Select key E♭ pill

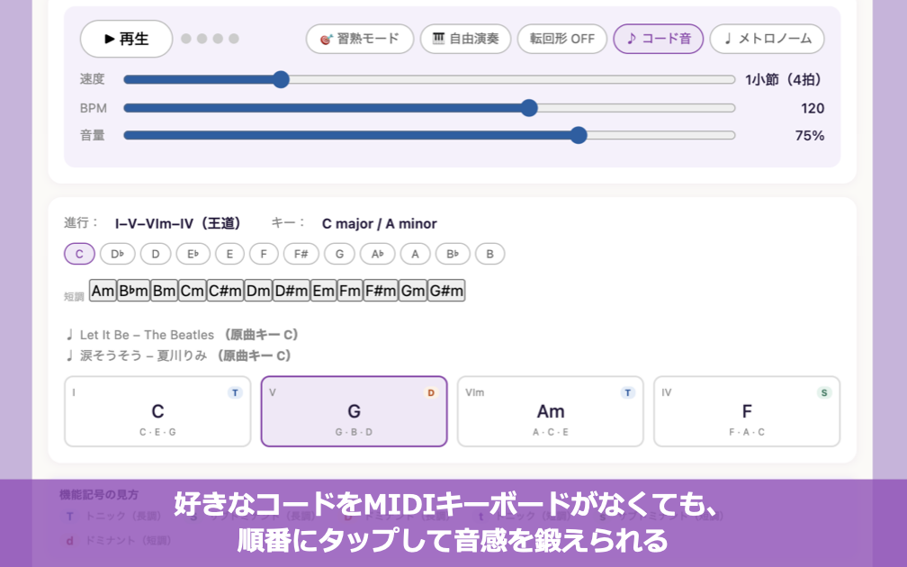pos(193,254)
